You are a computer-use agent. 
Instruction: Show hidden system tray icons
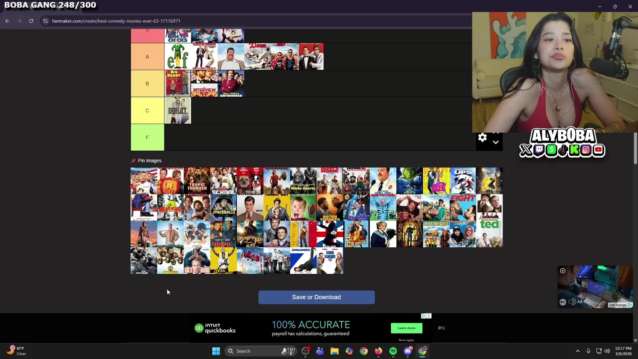[x=578, y=351]
